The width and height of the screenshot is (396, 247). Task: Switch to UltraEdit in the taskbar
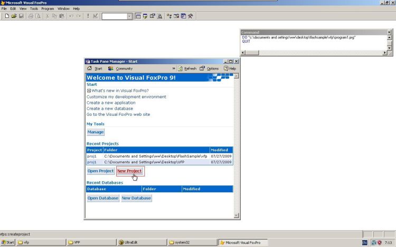click(x=142, y=242)
